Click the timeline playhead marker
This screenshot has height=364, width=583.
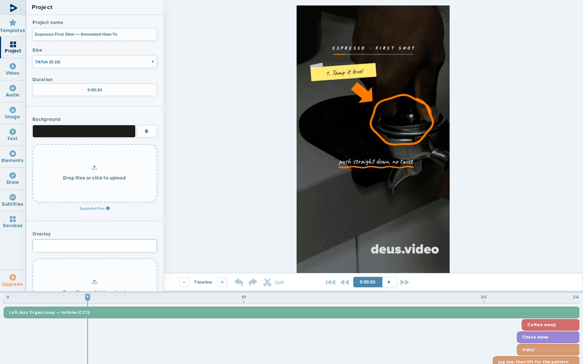(87, 297)
